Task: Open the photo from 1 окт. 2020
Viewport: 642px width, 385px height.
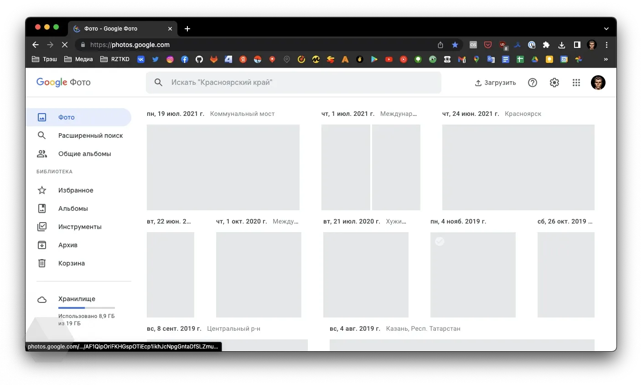Action: click(x=259, y=275)
